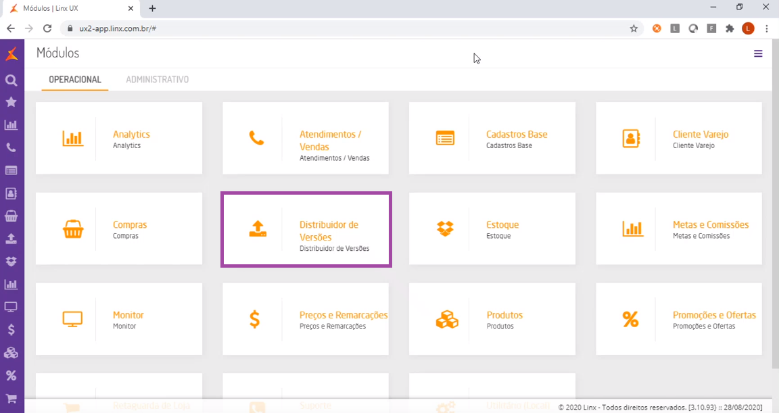
Task: Click Cliente Varejo address book icon
Action: pos(631,138)
